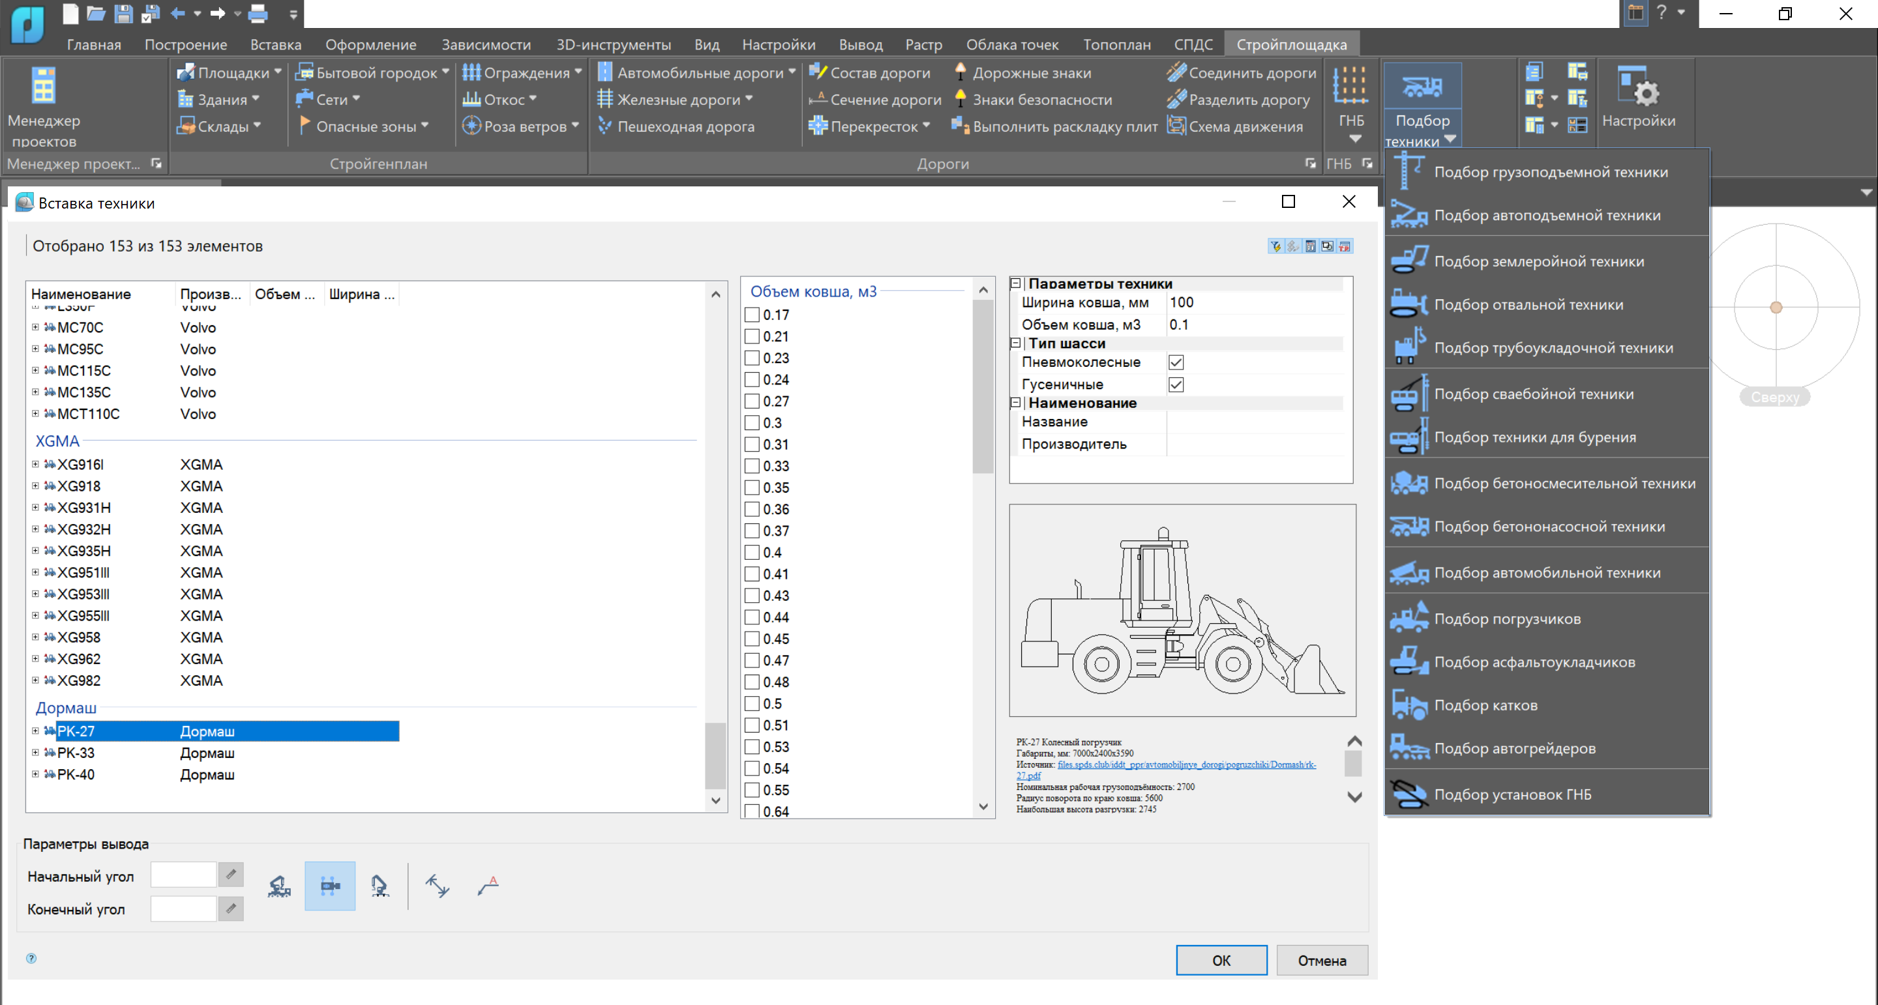Click the preview panel toggle icon
This screenshot has width=1878, height=1005.
1328,246
